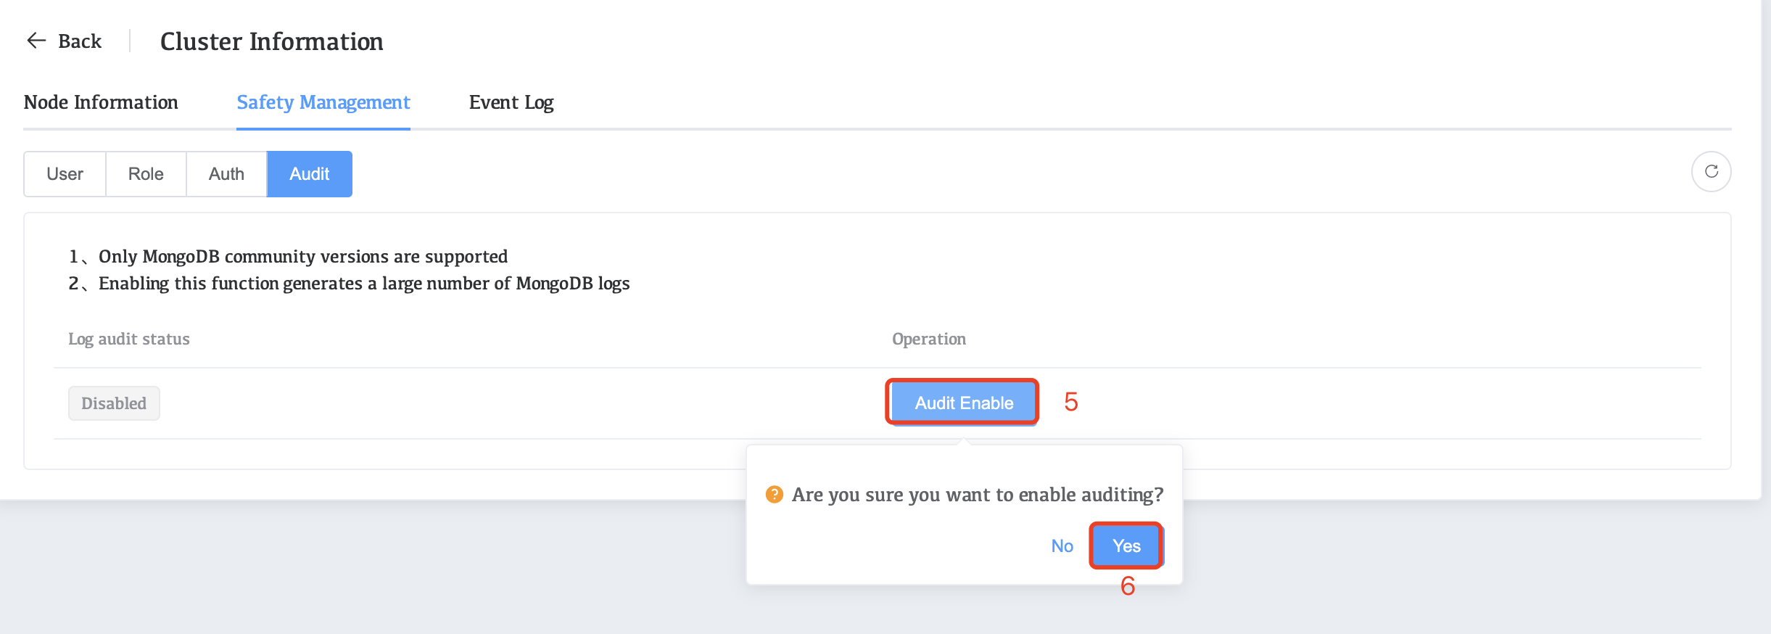This screenshot has width=1771, height=634.
Task: Go back using the Back label
Action: point(80,41)
